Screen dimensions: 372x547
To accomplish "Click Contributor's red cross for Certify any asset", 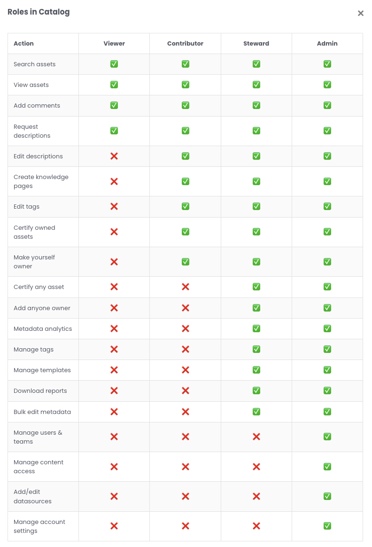I will coord(186,287).
